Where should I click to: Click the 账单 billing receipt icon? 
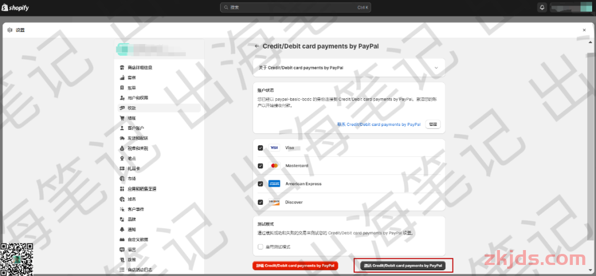coord(122,88)
